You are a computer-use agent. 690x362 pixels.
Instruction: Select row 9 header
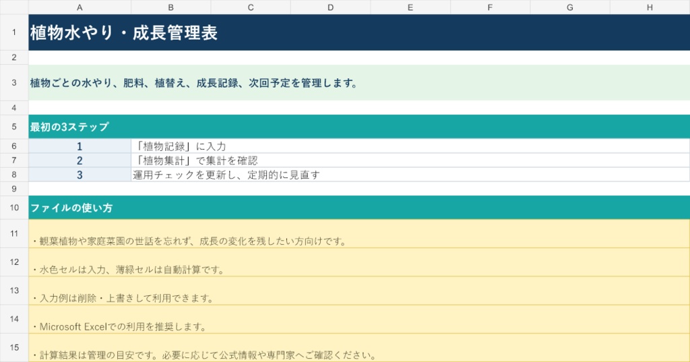[14, 189]
